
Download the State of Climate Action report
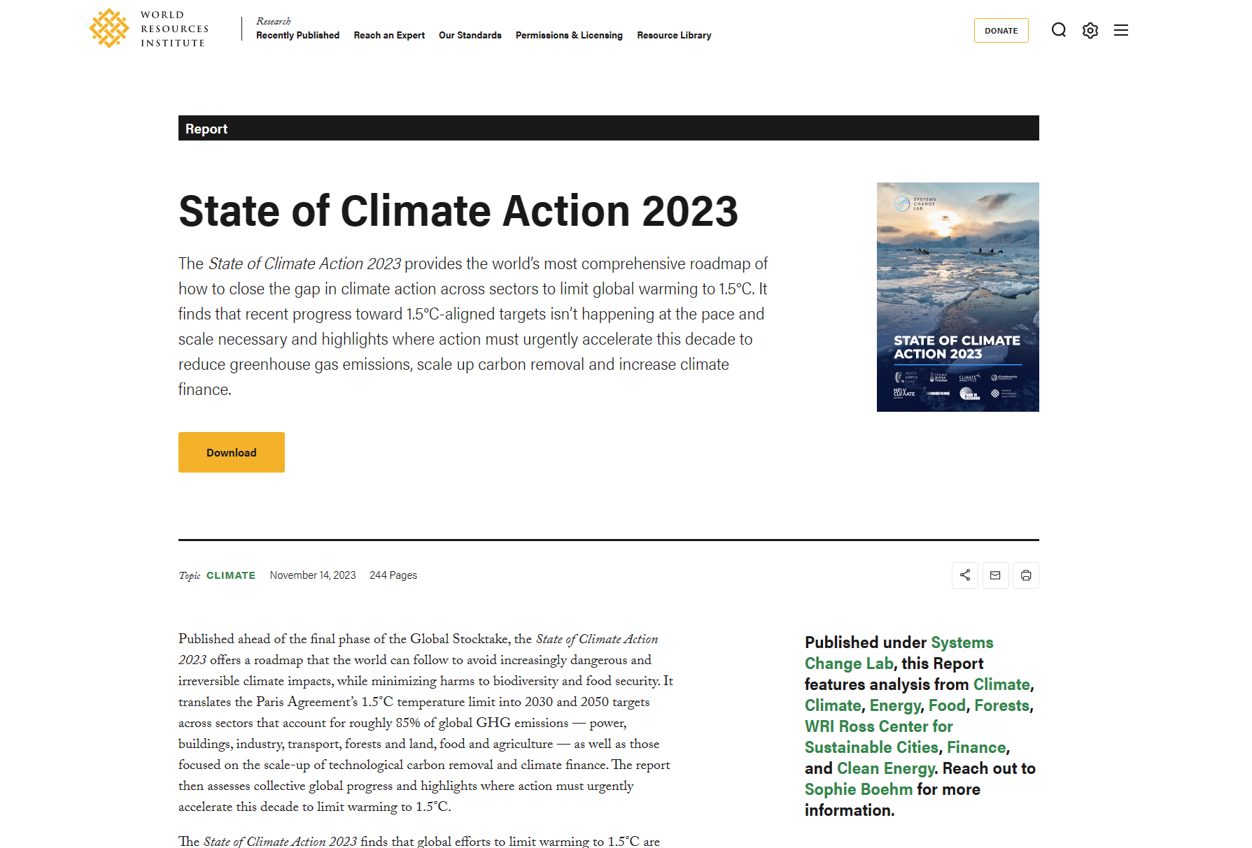(232, 452)
